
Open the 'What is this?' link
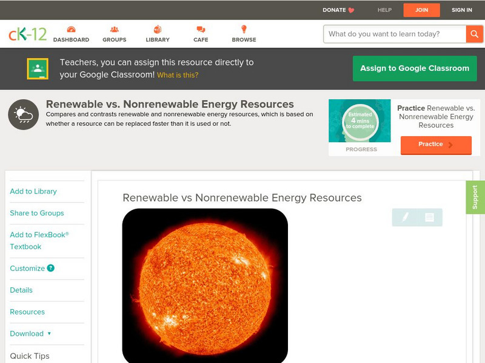coord(178,75)
